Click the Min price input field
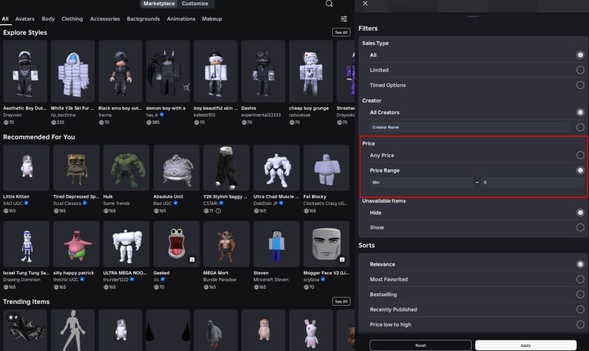589x351 pixels. point(421,183)
